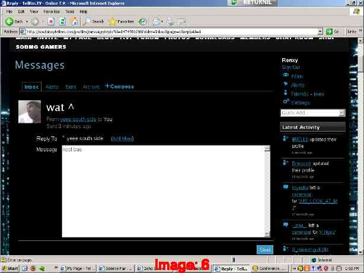This screenshot has width=364, height=273.
Task: Open the SODMG GAMERS navigation link
Action: tap(41, 47)
